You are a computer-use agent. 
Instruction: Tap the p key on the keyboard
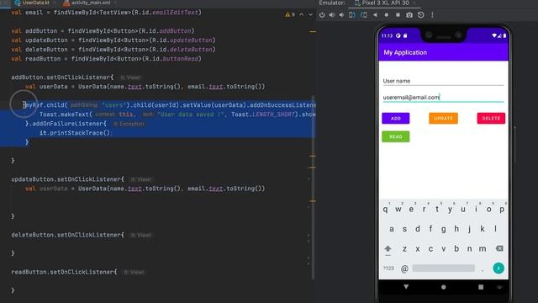(502, 210)
